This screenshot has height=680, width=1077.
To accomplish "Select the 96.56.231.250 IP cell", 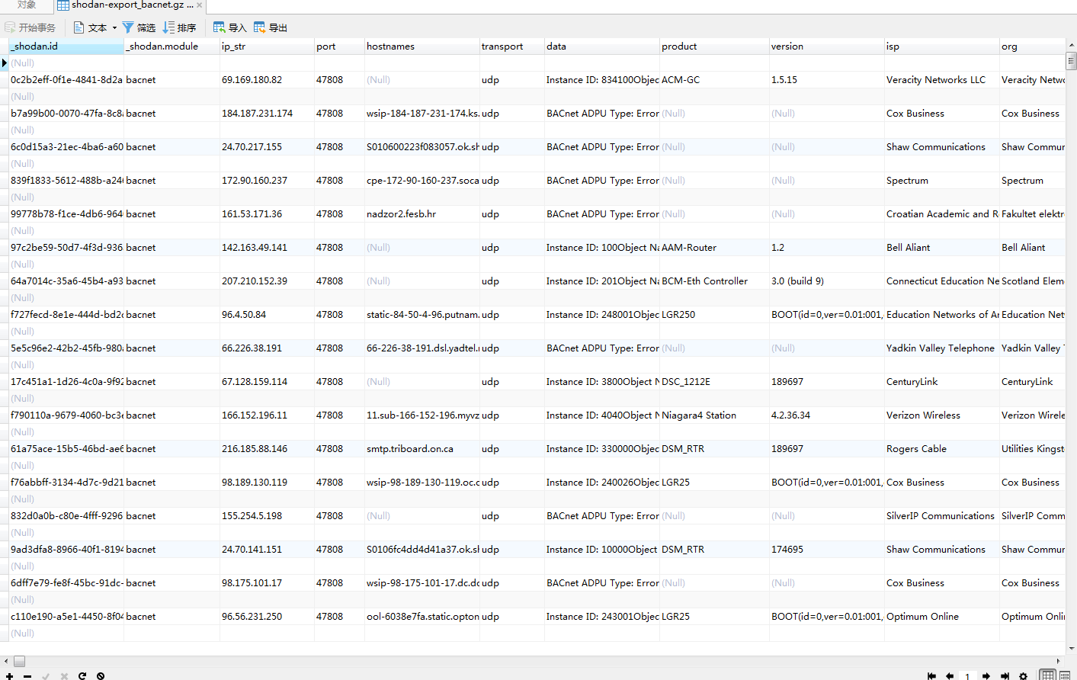I will pos(267,617).
